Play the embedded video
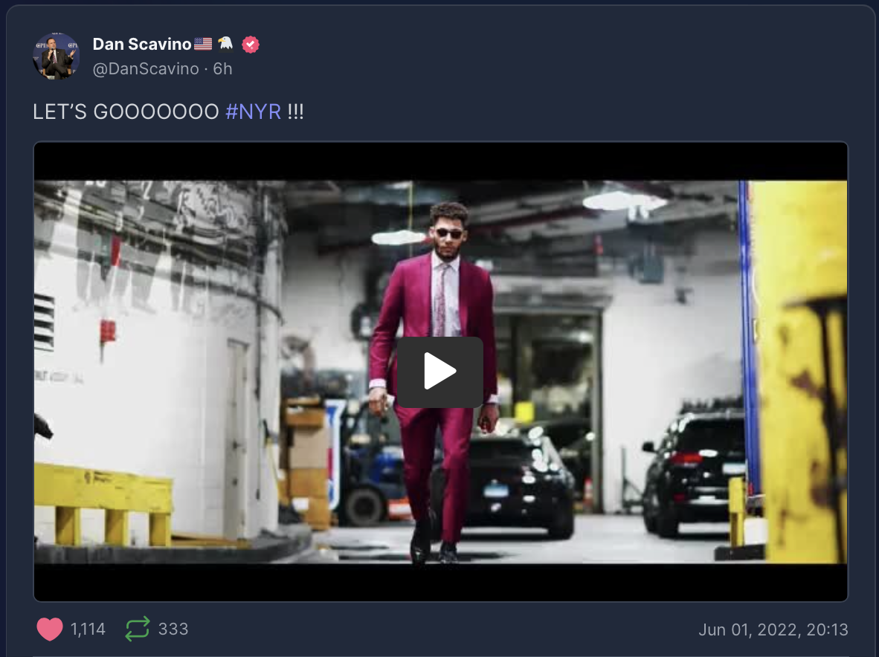879x657 pixels. (x=440, y=372)
